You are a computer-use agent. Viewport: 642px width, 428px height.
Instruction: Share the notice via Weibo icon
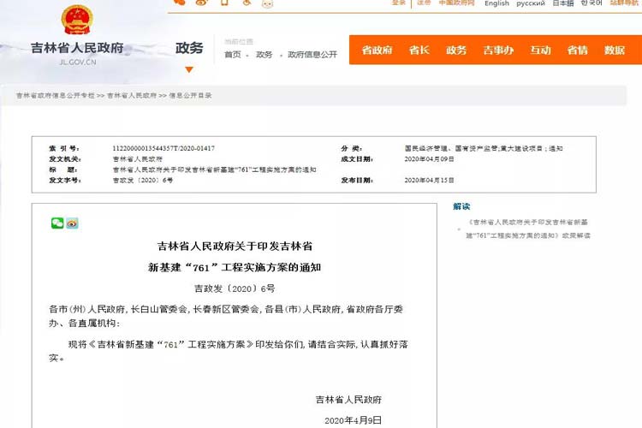point(72,223)
